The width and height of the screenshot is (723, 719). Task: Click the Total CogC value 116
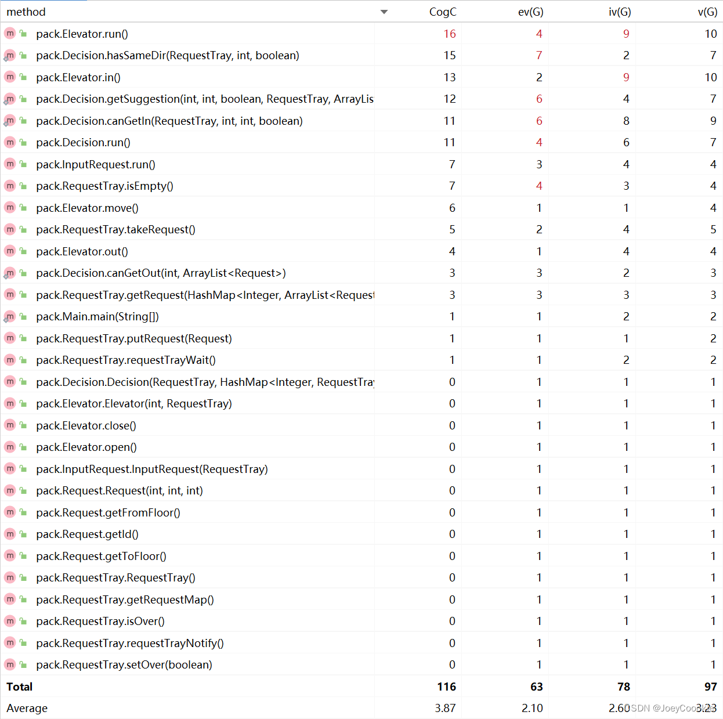click(447, 687)
